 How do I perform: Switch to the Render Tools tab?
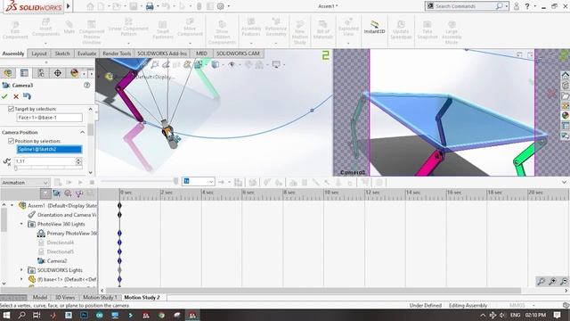[117, 53]
